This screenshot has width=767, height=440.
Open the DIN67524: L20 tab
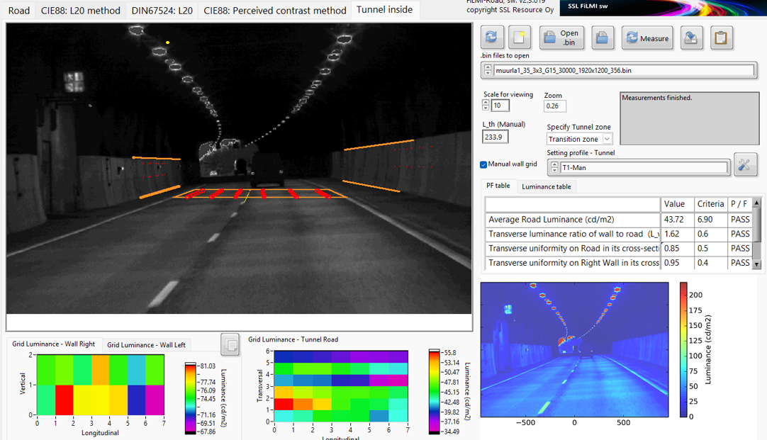pos(162,10)
